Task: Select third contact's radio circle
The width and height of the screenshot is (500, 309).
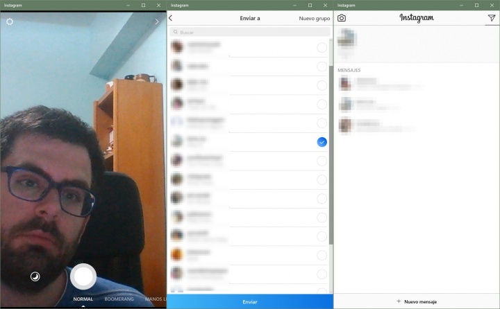Action: [x=322, y=85]
